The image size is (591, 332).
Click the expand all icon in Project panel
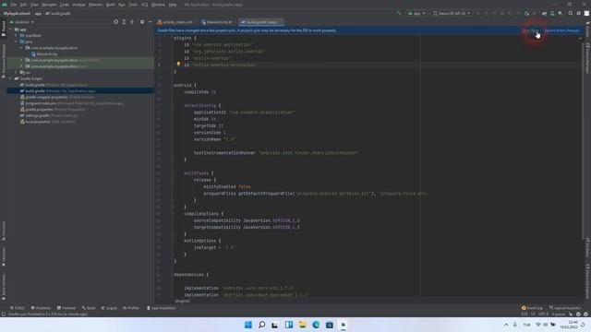coord(124,22)
